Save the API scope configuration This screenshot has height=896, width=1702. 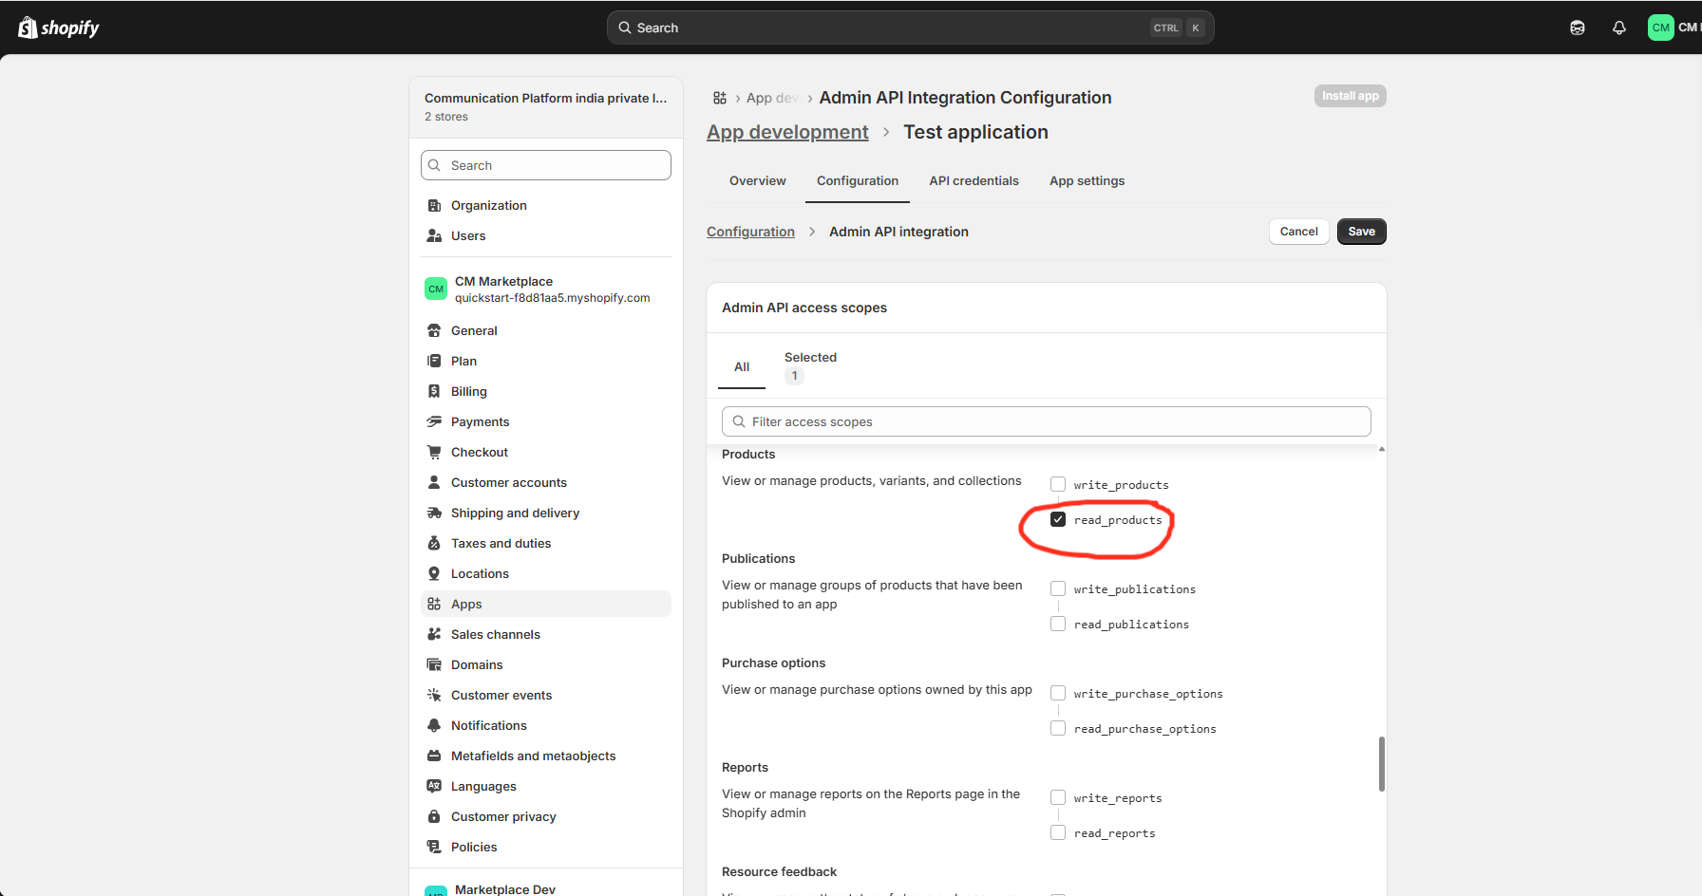(1361, 232)
